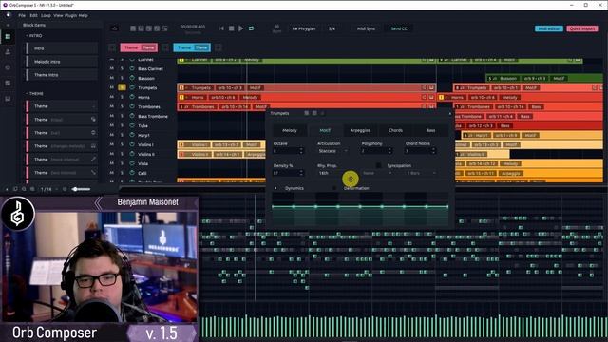Click the Midi Sync button

pyautogui.click(x=366, y=28)
